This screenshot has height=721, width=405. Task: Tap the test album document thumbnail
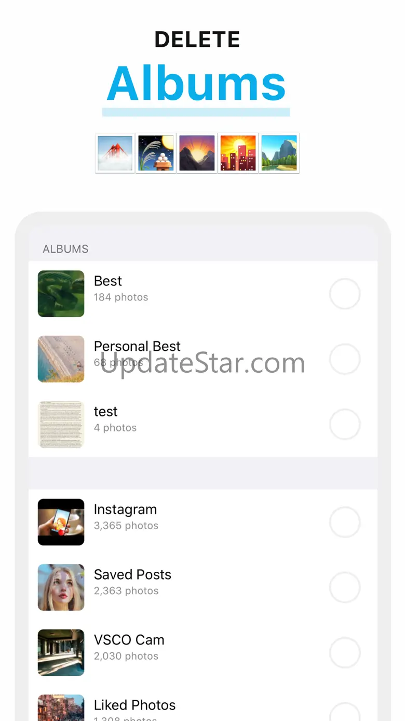61,424
